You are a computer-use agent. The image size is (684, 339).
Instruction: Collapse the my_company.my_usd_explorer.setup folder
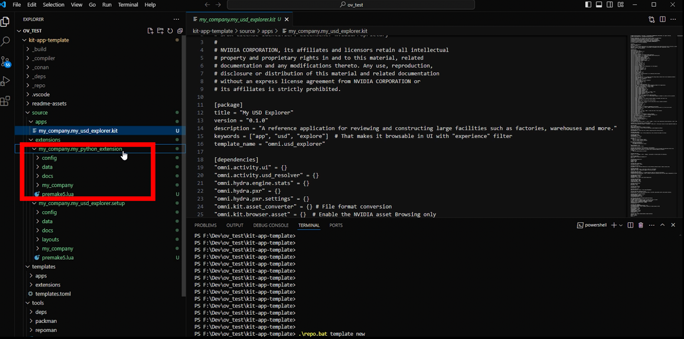98,203
